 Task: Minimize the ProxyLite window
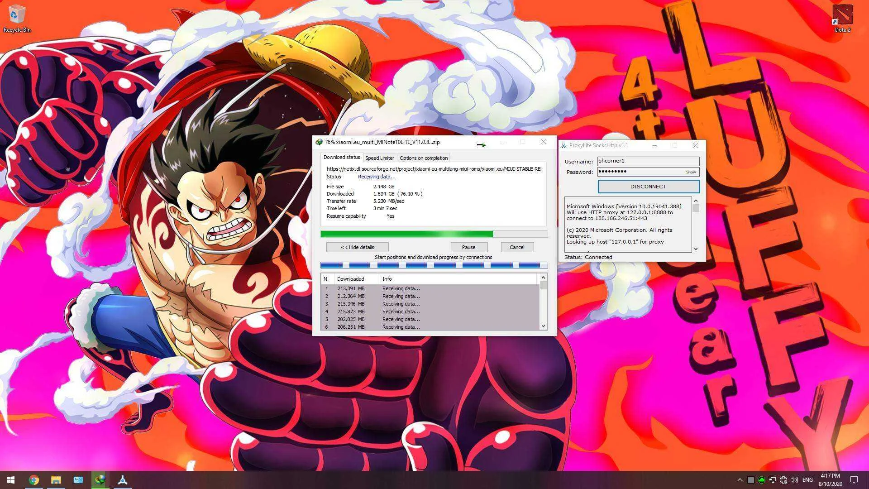654,145
